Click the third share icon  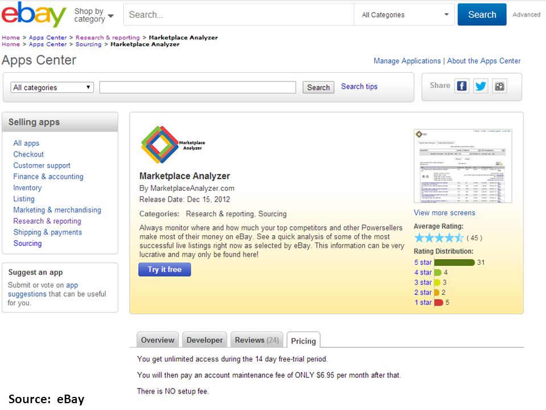[499, 86]
